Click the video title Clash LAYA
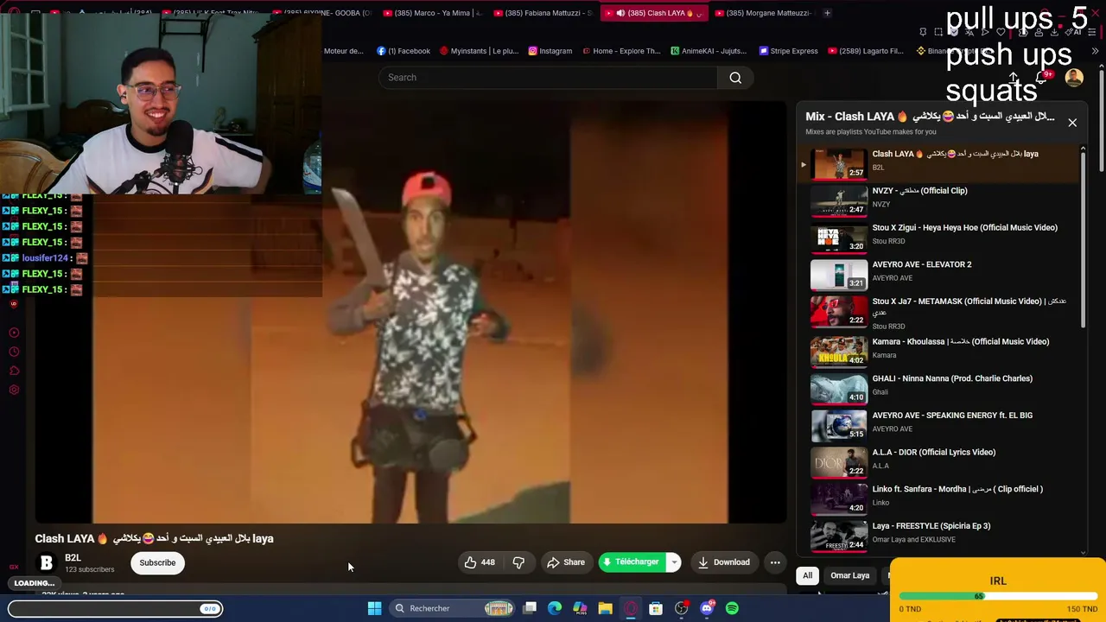 click(155, 538)
